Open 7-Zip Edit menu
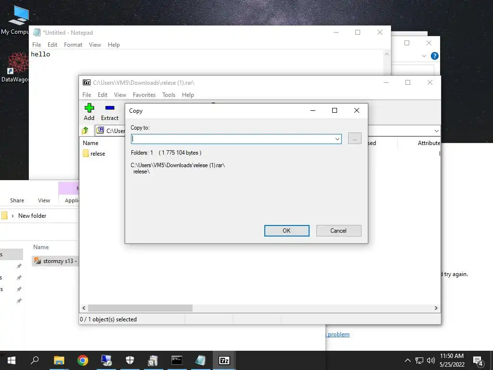Screen dimensions: 493x370 click(x=102, y=95)
